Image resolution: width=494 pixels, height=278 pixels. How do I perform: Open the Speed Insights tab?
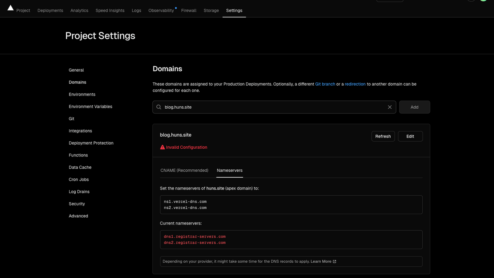click(x=110, y=10)
